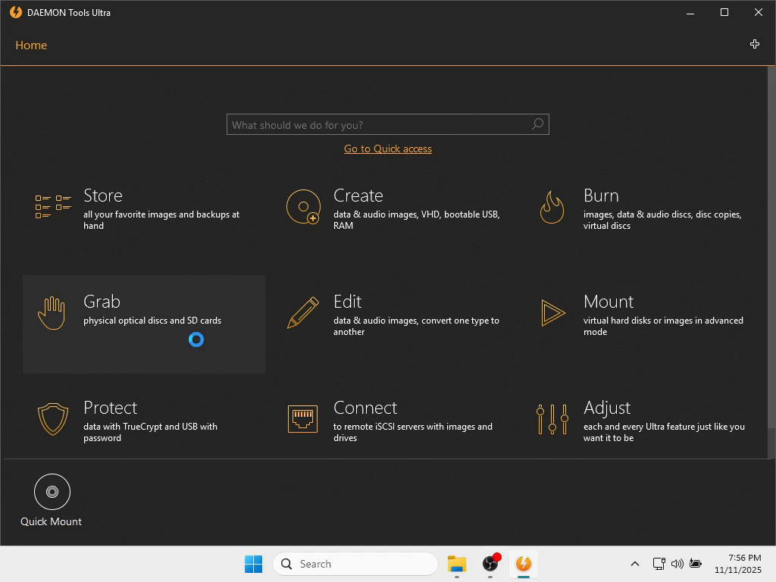Add a new tab with the plus icon
Viewport: 776px width, 582px height.
click(x=755, y=45)
